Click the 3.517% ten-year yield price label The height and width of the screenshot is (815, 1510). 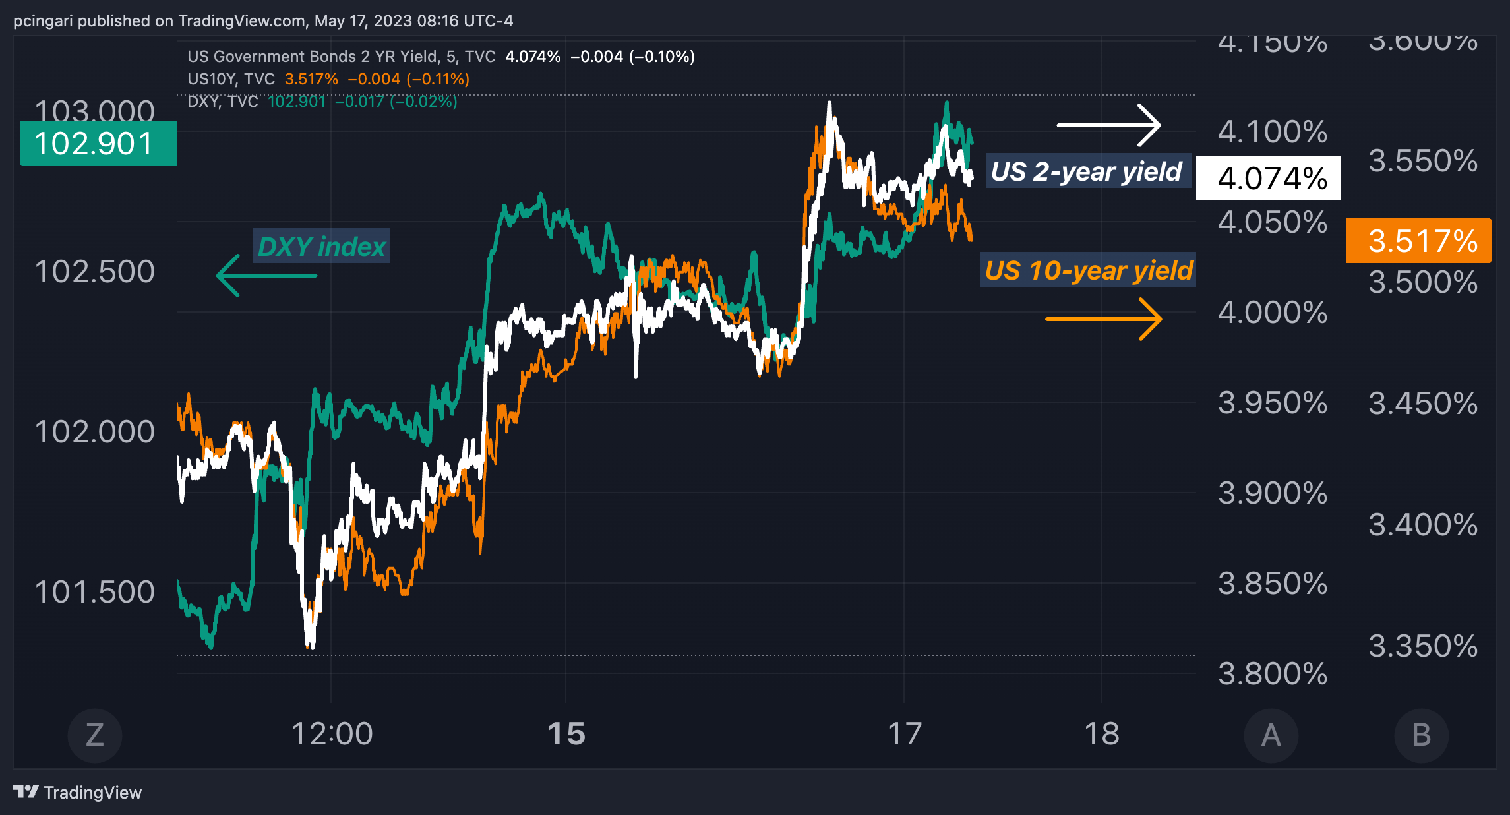tap(1419, 241)
